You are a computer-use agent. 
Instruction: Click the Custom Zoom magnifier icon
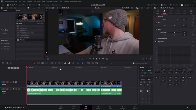[x=97, y=63]
